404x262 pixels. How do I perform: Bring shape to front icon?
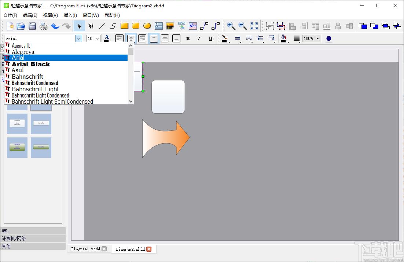(363, 26)
